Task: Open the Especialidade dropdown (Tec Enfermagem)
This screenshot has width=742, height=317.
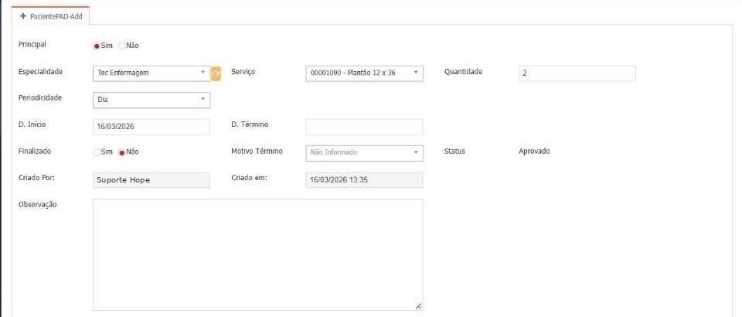Action: [x=151, y=73]
